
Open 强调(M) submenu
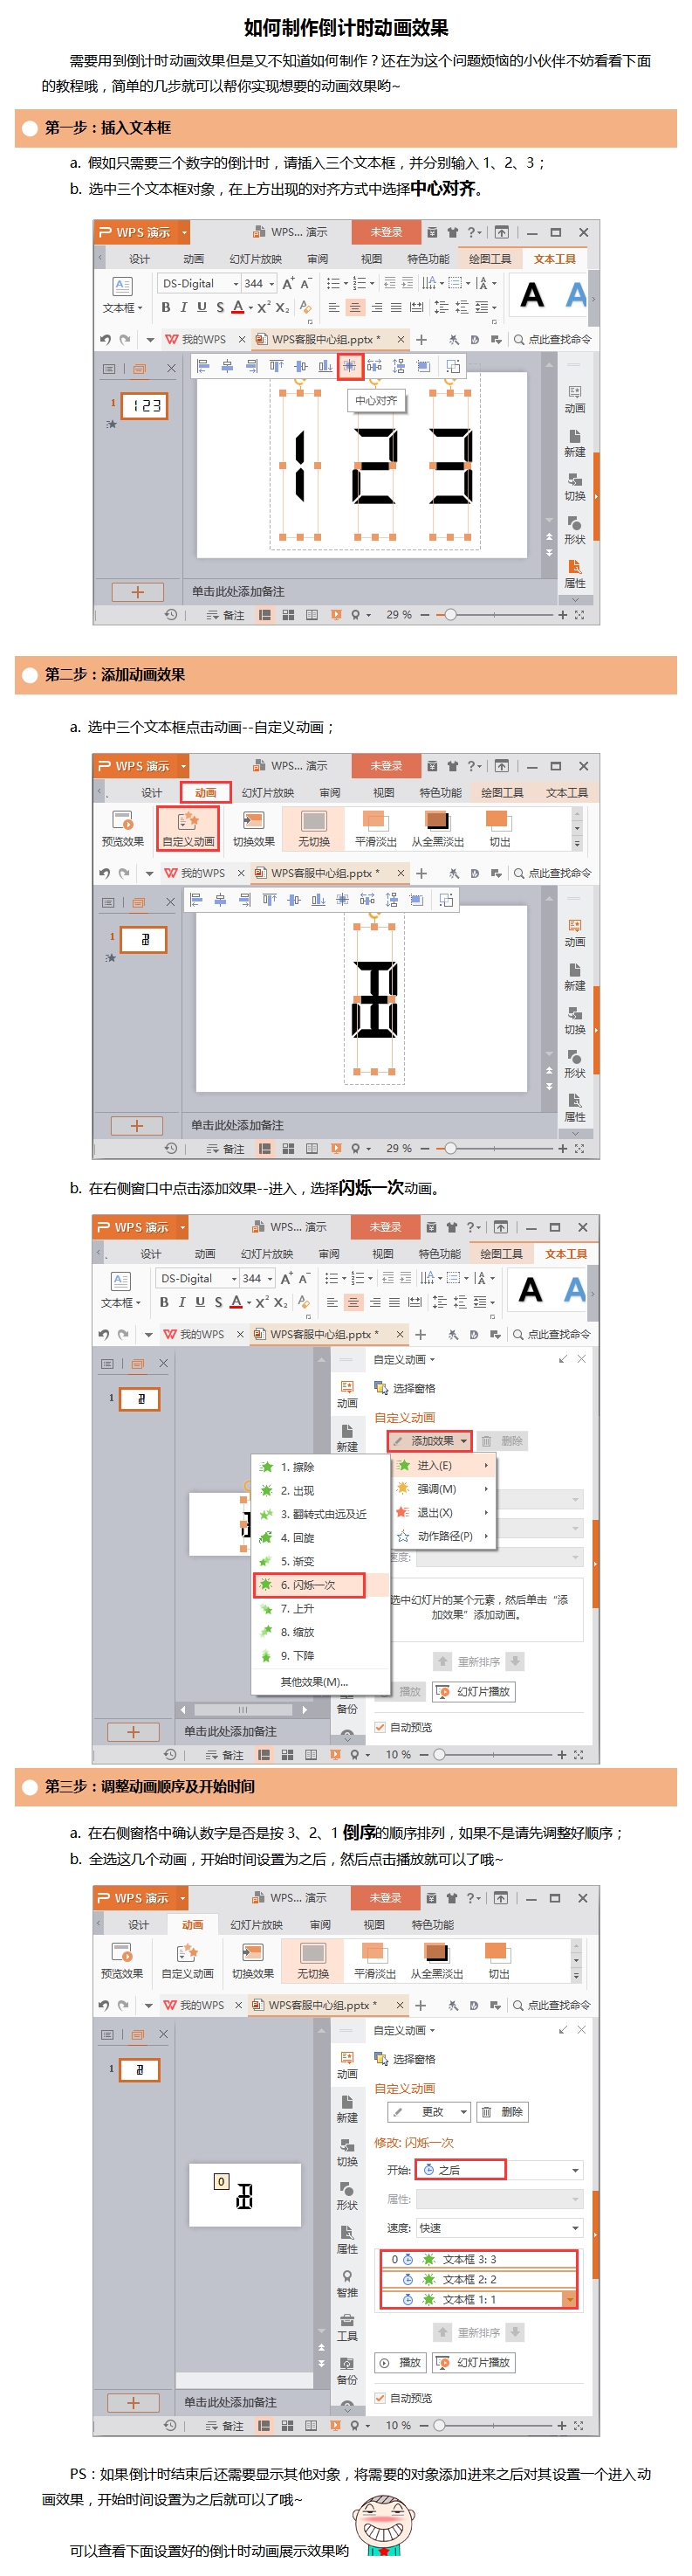[443, 1489]
